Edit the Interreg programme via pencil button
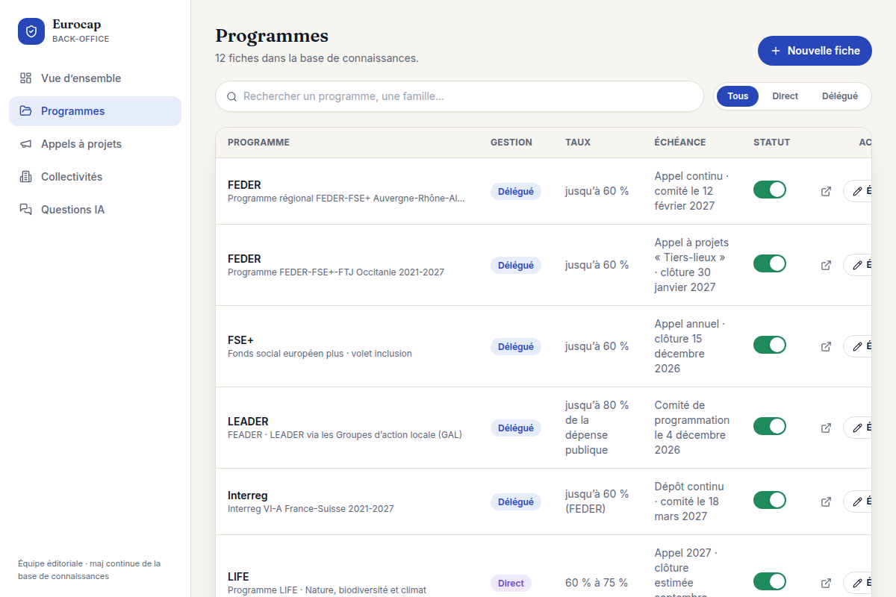Screen dimensions: 896x597 (x=858, y=501)
